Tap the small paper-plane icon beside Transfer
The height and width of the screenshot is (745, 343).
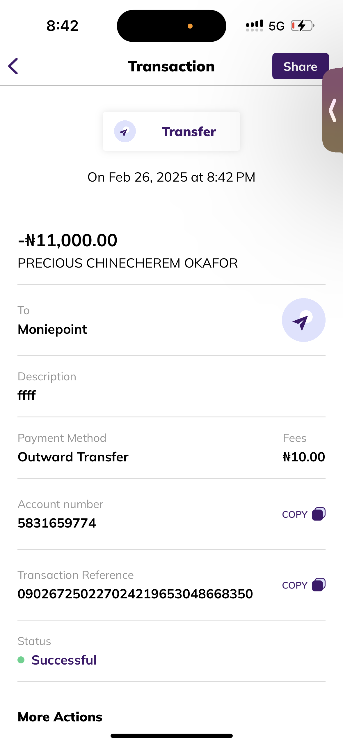click(x=125, y=131)
